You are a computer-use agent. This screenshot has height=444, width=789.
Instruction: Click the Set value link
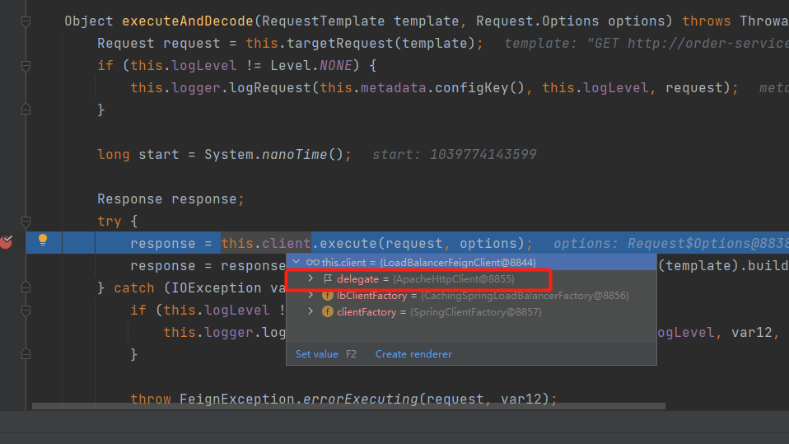click(317, 354)
